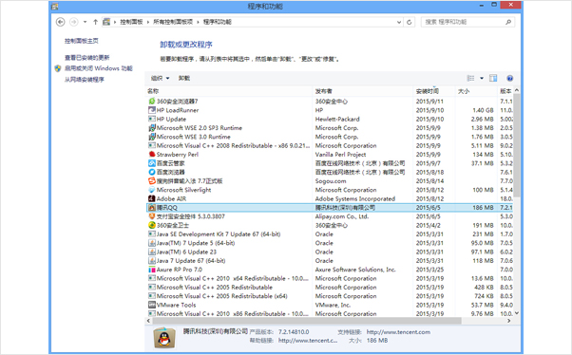Click the 百度浏览器 icon
572x355 pixels.
152,172
